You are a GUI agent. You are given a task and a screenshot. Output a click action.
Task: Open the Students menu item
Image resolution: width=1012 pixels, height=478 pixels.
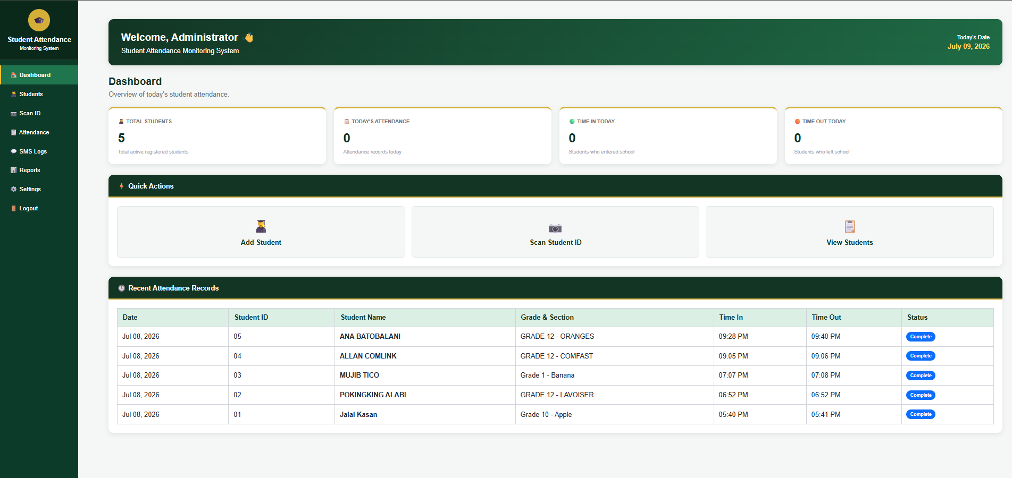[39, 94]
